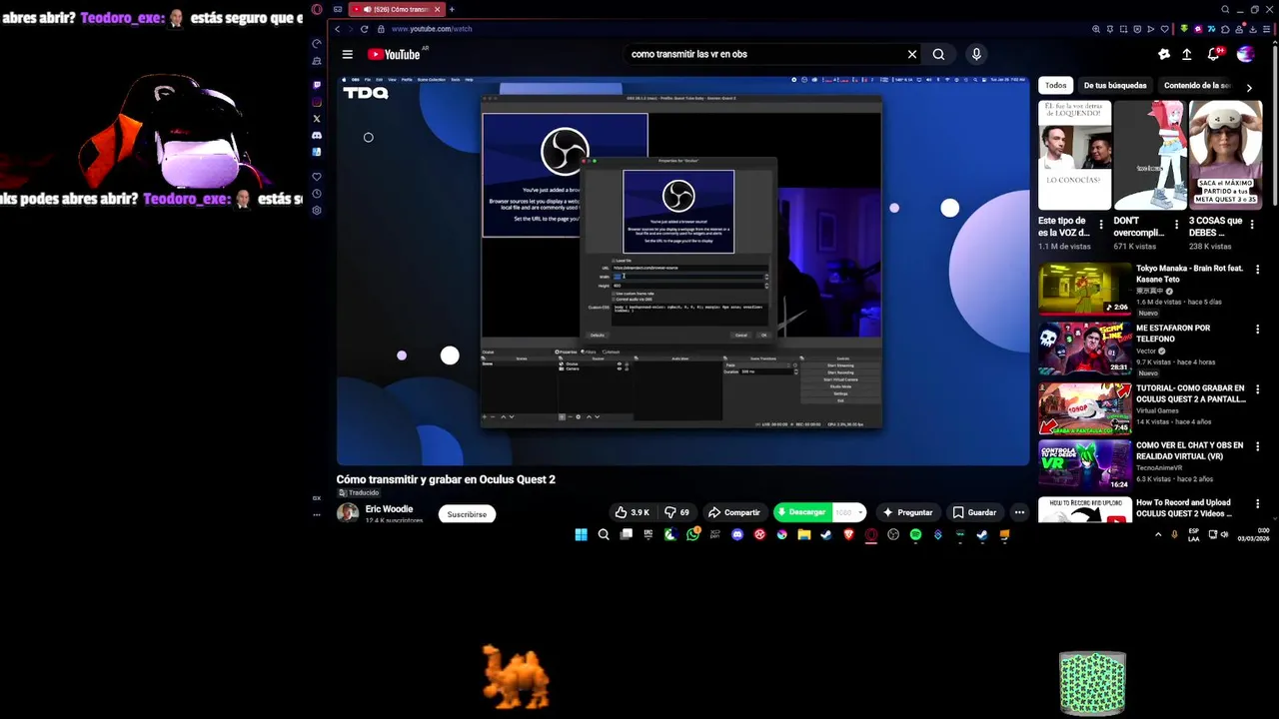
Task: Click the Preguntar button
Action: click(x=907, y=512)
